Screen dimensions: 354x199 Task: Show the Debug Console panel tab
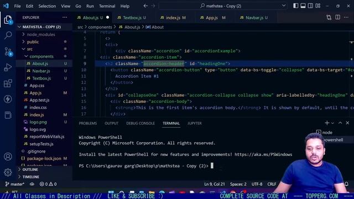[x=140, y=123]
